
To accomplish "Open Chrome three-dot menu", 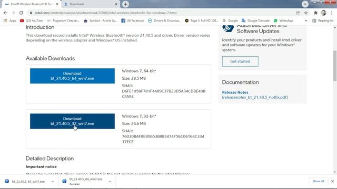I will pyautogui.click(x=332, y=13).
